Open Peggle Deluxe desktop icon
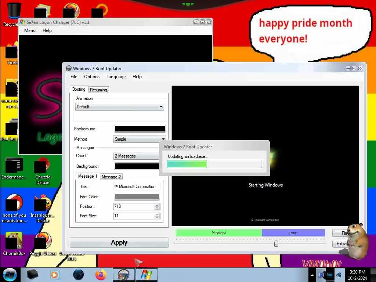Viewport: 376px width, 282px height. point(43,244)
